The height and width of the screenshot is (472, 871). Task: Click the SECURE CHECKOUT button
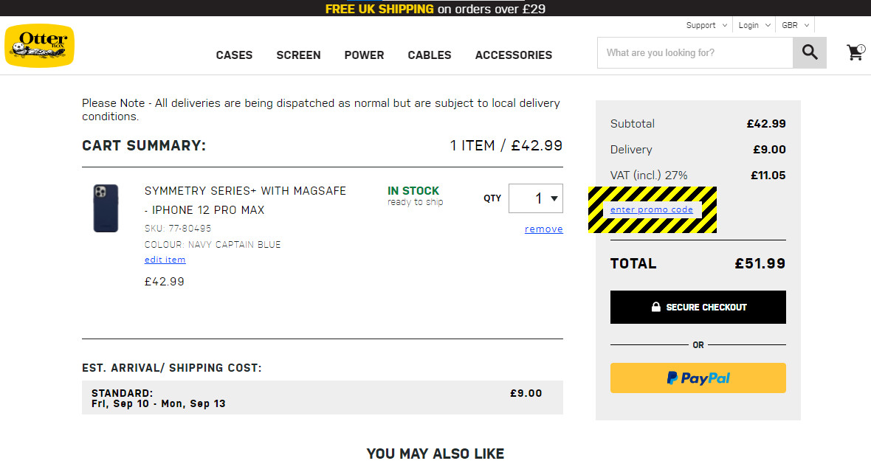[698, 307]
